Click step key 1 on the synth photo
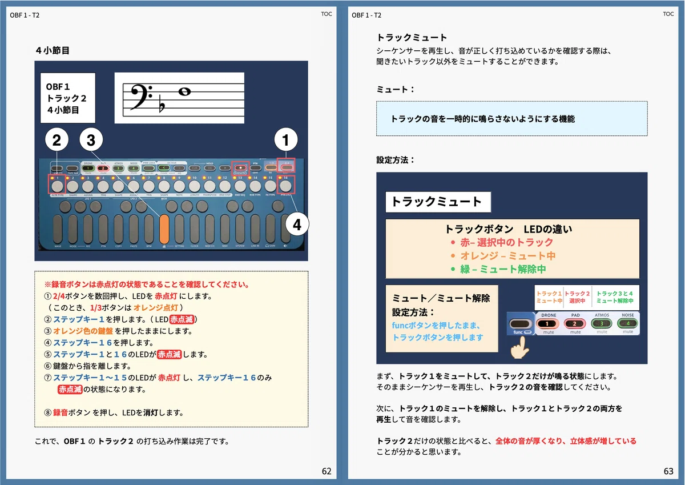This screenshot has height=485, width=685. (x=57, y=186)
